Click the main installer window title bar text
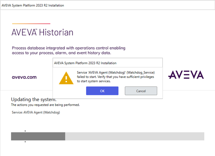The image size is (215, 156). tap(33, 5)
